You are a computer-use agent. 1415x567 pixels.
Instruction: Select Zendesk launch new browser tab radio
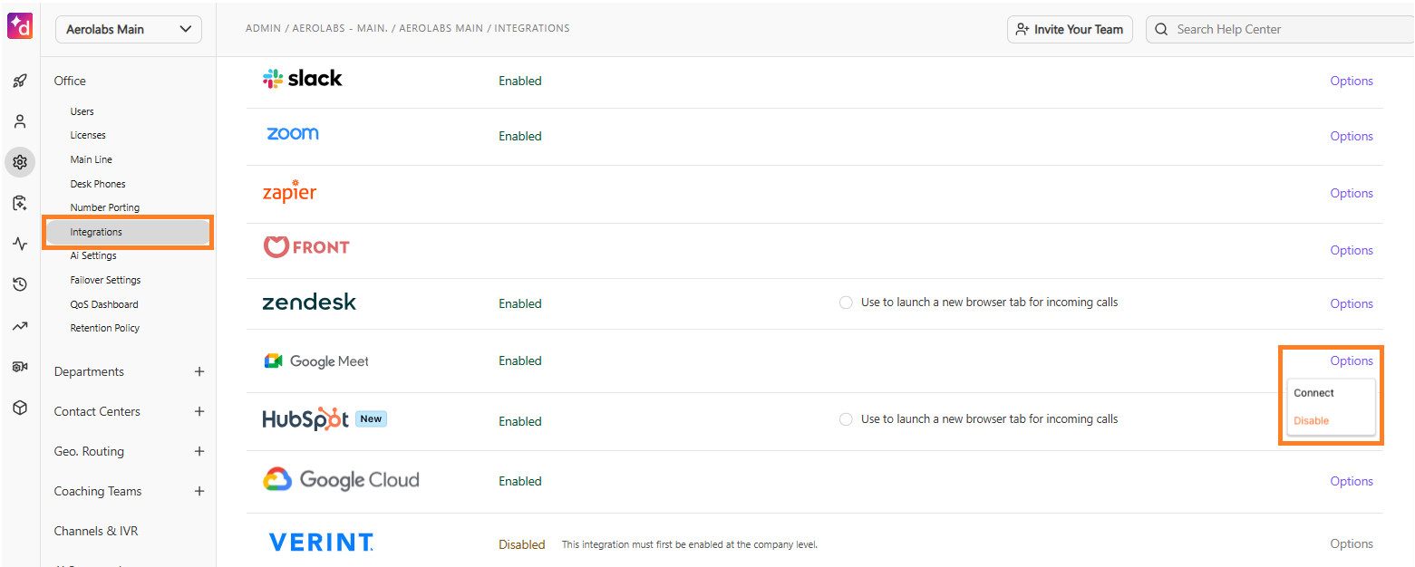[x=846, y=303]
